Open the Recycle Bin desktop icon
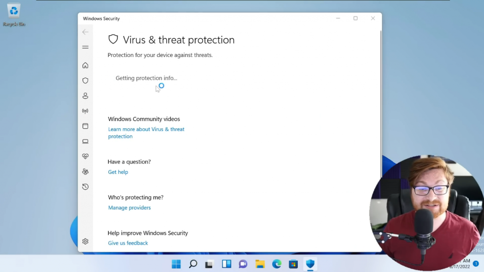 click(x=14, y=15)
